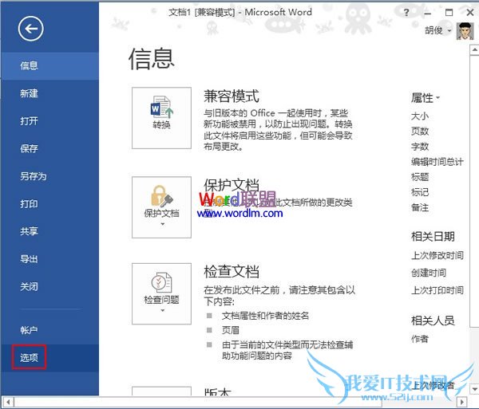Image resolution: width=479 pixels, height=409 pixels.
Task: Click the 相关人员 heading
Action: [433, 321]
